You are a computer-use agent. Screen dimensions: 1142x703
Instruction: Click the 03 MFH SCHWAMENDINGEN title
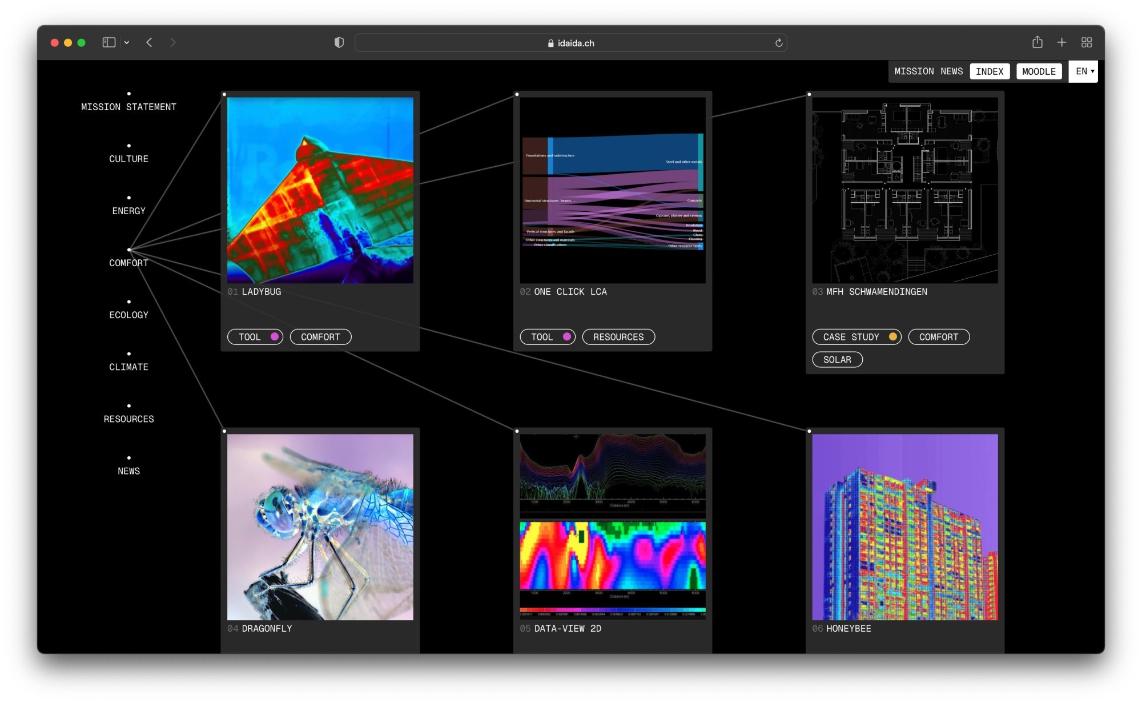870,292
